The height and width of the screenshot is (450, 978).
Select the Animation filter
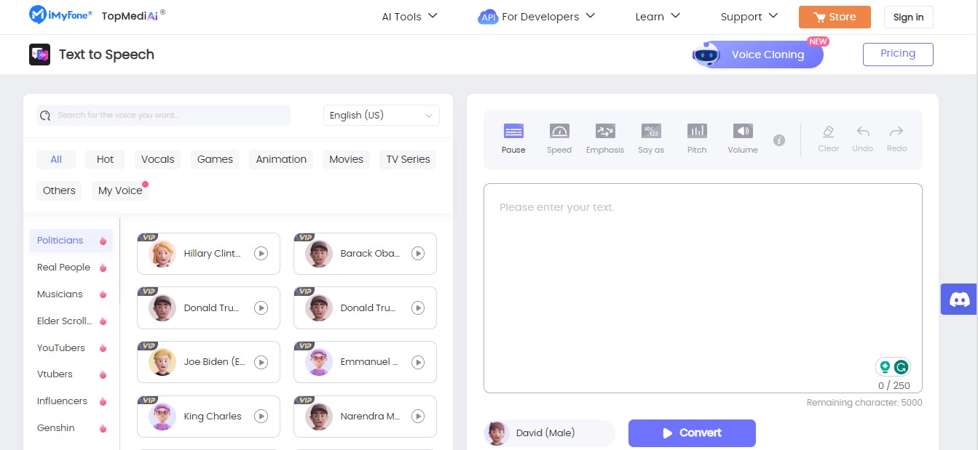click(281, 159)
